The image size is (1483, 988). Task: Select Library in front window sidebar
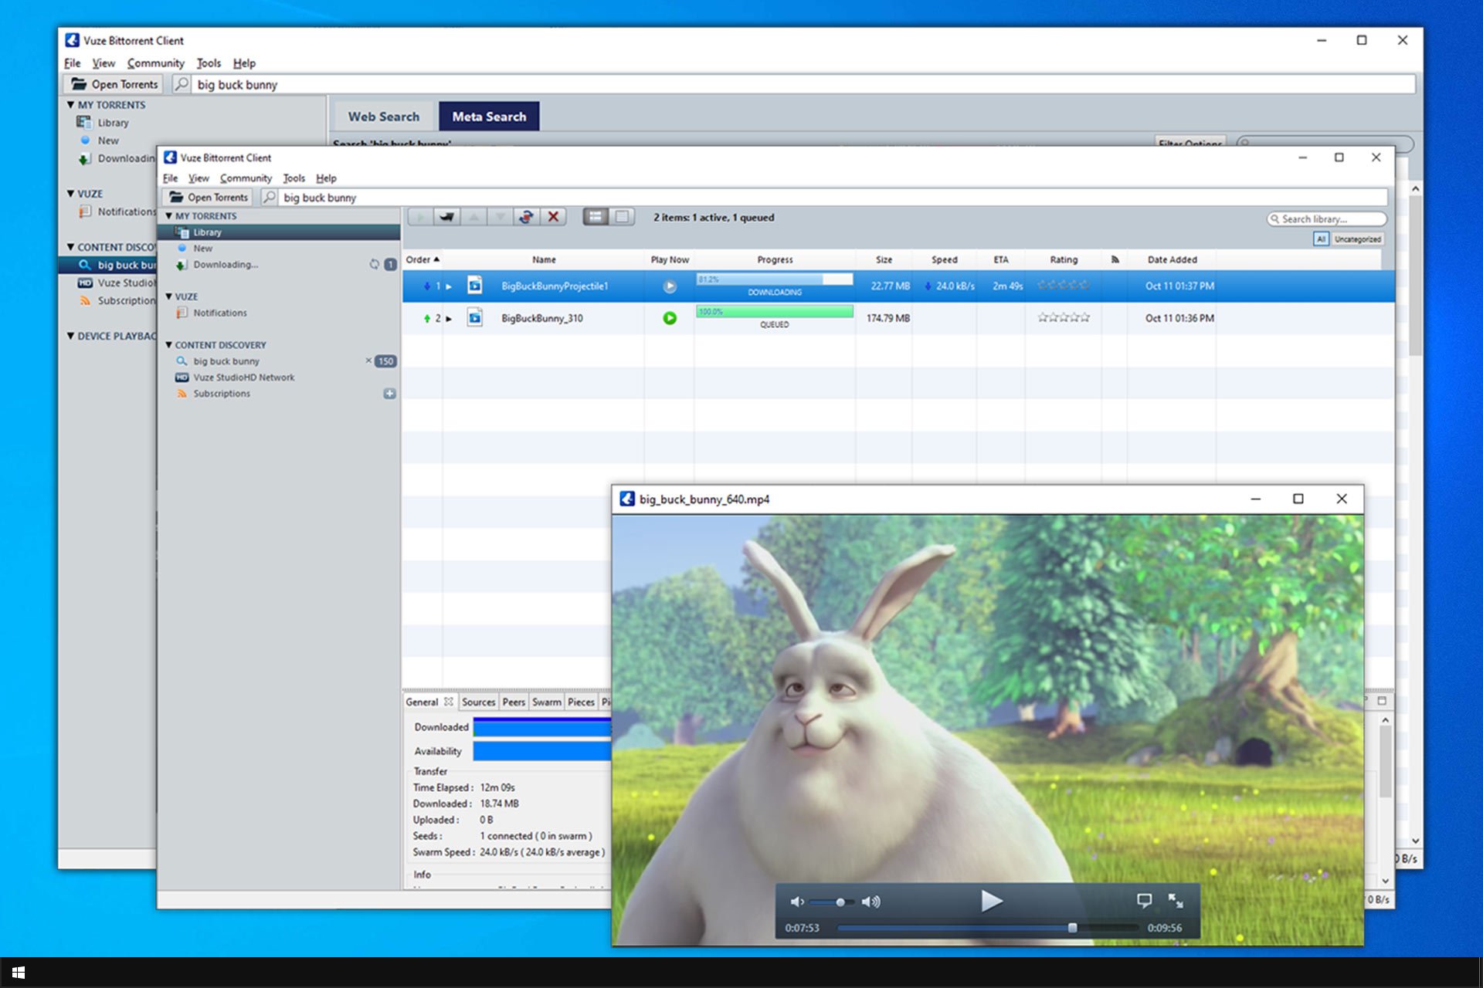(x=280, y=232)
